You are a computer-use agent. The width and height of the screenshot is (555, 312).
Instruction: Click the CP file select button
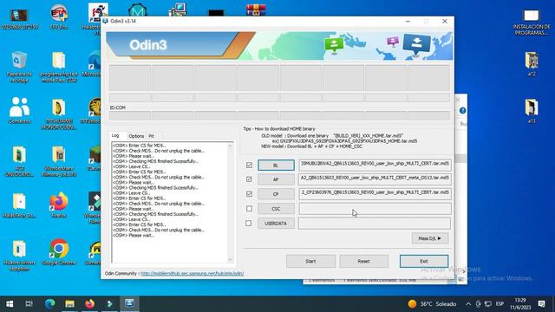coord(276,194)
